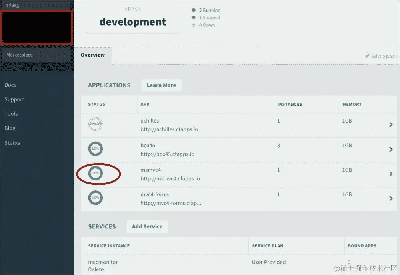Click the 0 Down count label
400x275 pixels.
click(x=207, y=25)
